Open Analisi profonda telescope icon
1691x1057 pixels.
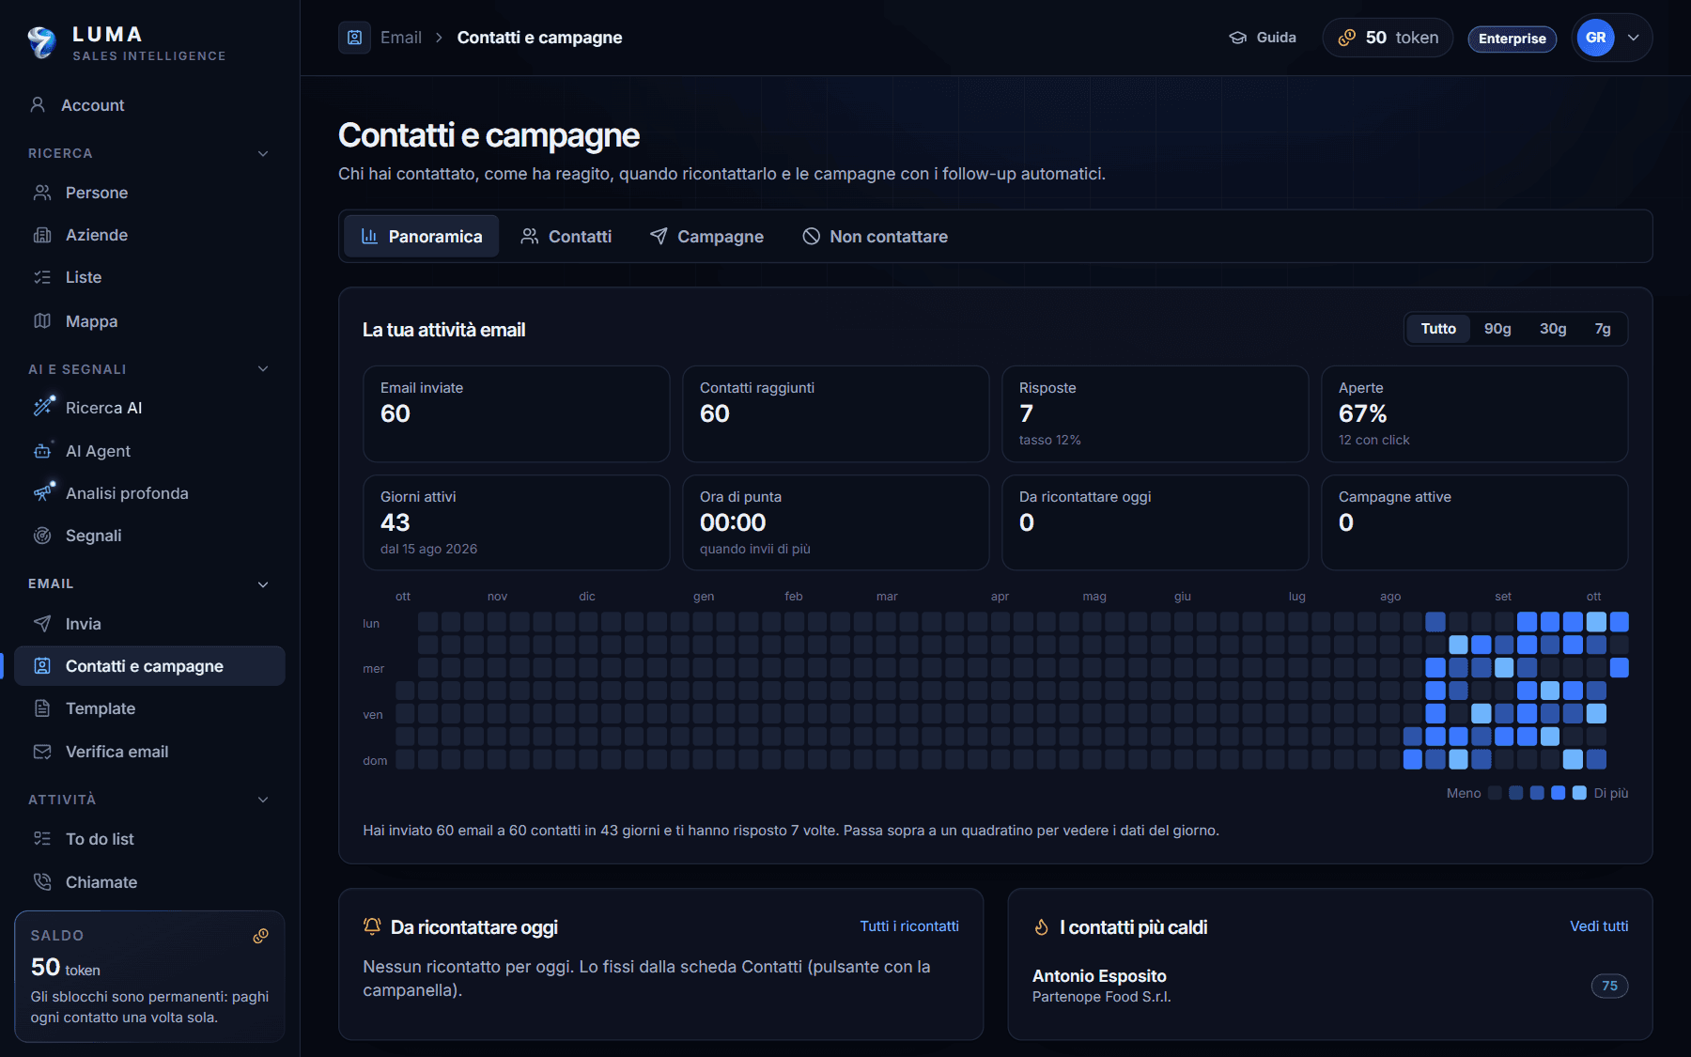pyautogui.click(x=43, y=492)
